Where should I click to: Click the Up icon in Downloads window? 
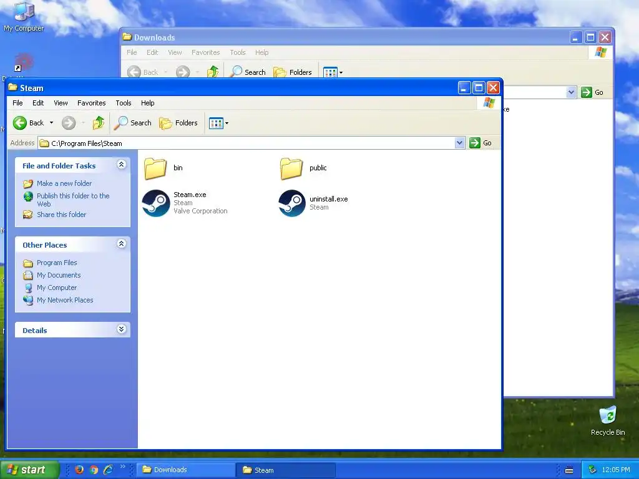213,72
